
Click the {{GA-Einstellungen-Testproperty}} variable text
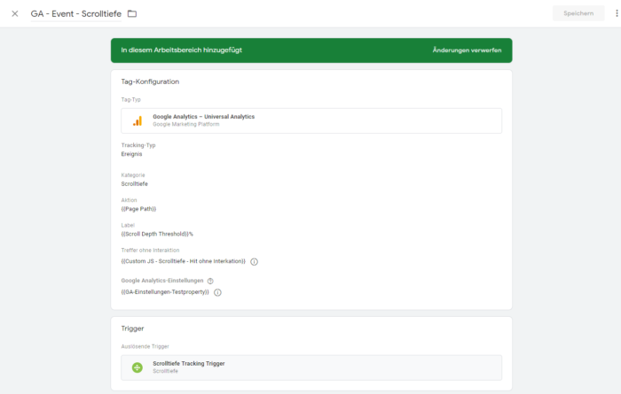click(165, 292)
